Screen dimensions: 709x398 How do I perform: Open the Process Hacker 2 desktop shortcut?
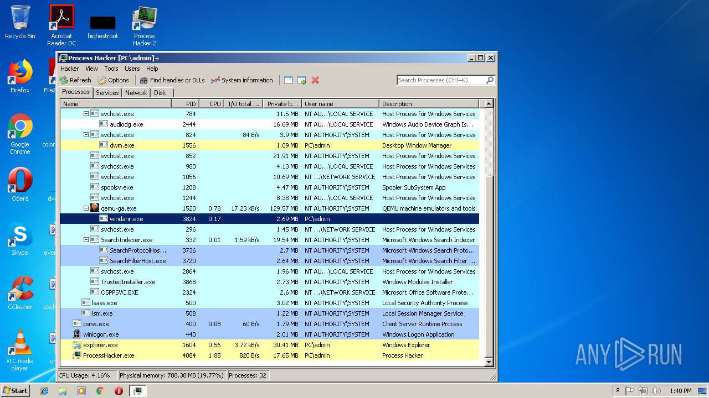(x=145, y=25)
